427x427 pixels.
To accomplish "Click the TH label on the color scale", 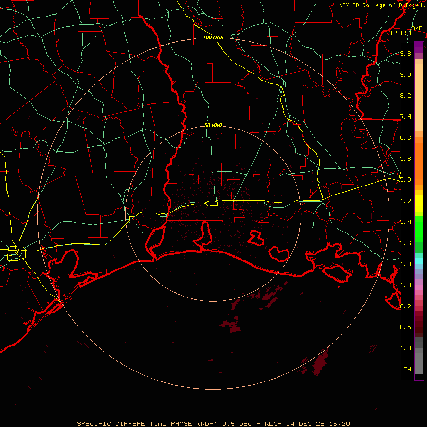I will [408, 369].
